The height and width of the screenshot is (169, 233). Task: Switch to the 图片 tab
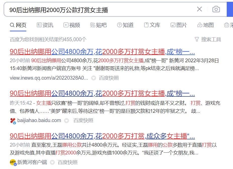pos(179,25)
